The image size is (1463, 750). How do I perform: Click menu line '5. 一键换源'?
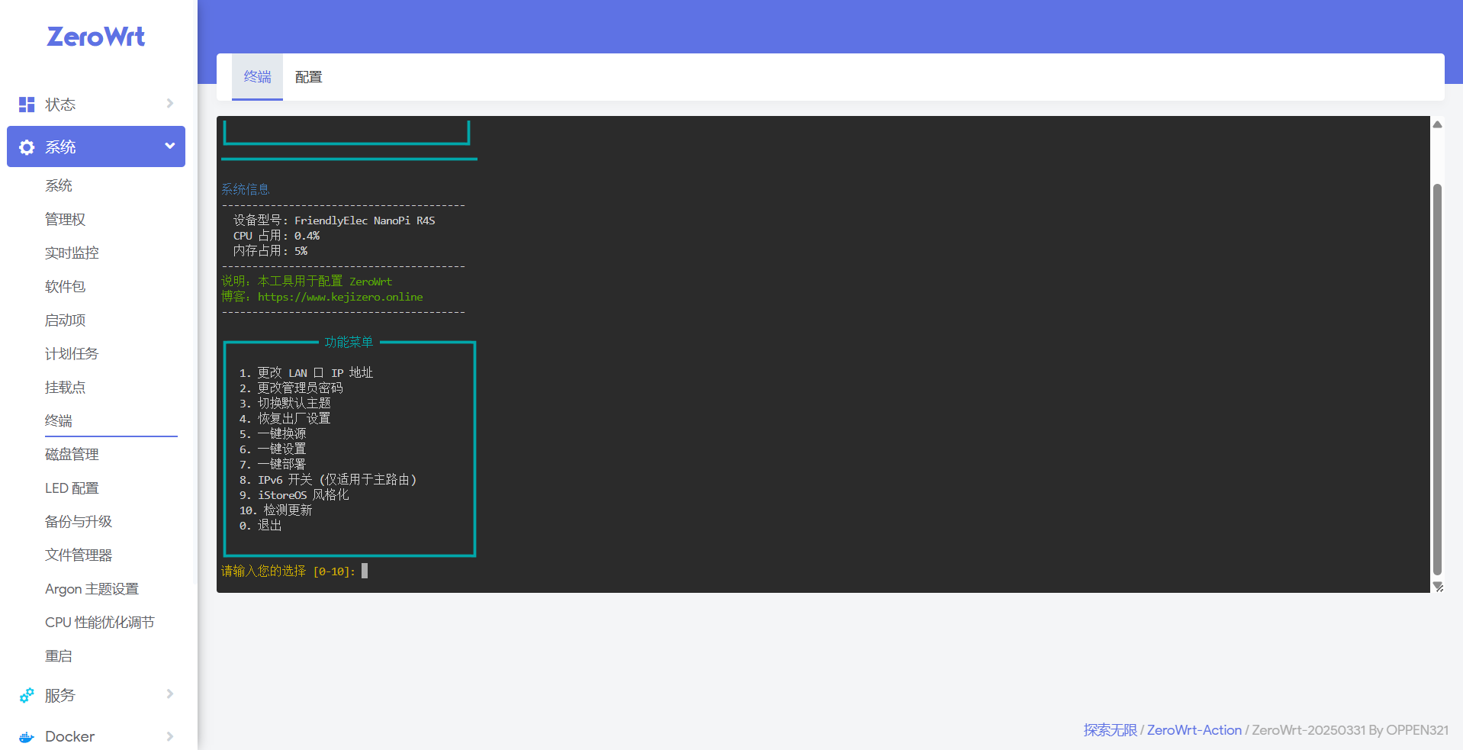point(273,434)
